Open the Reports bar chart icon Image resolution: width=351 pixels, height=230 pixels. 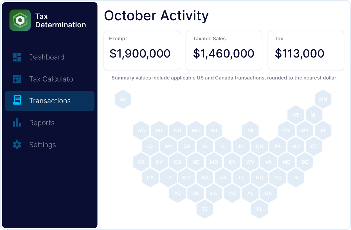point(17,123)
